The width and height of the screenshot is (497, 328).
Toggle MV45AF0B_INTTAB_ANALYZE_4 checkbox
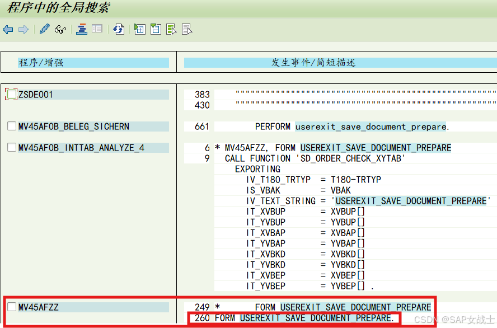click(10, 147)
